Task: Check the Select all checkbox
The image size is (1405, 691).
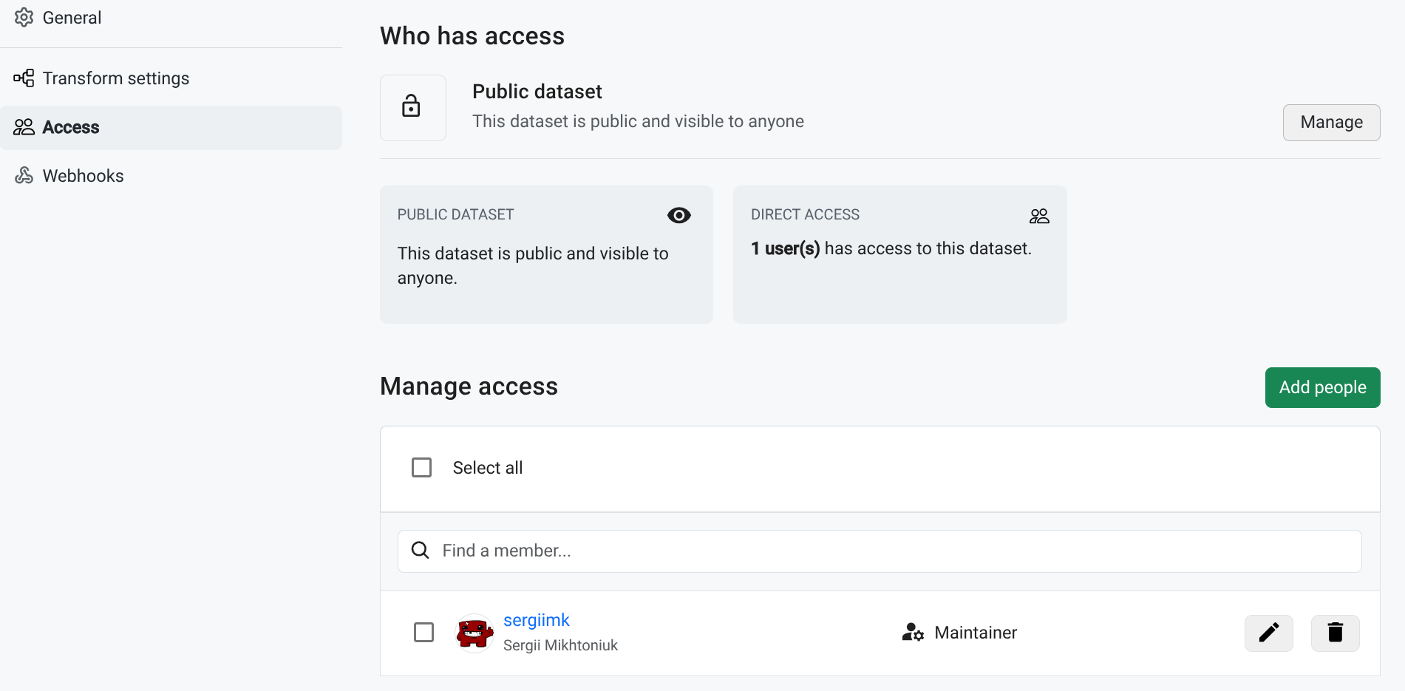Action: click(x=421, y=468)
